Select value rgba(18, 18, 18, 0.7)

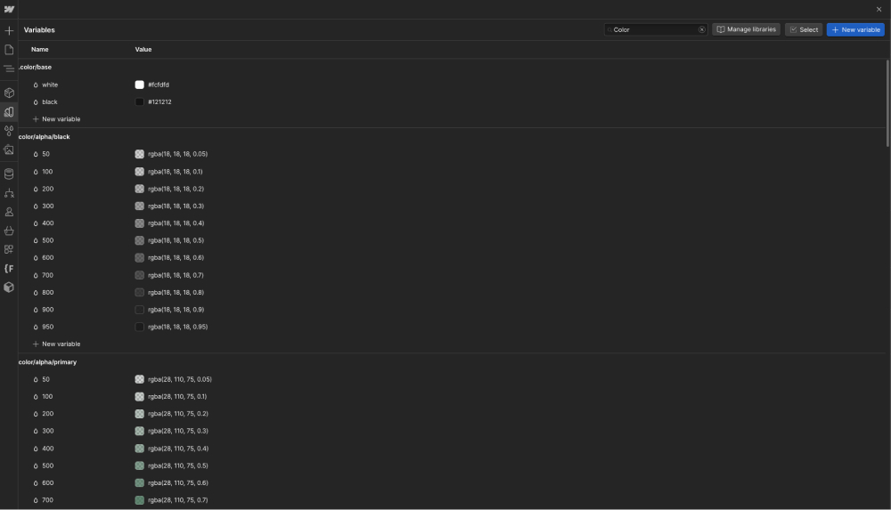pos(176,275)
